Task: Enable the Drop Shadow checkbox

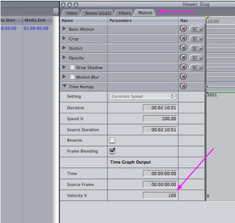Action: click(72, 67)
